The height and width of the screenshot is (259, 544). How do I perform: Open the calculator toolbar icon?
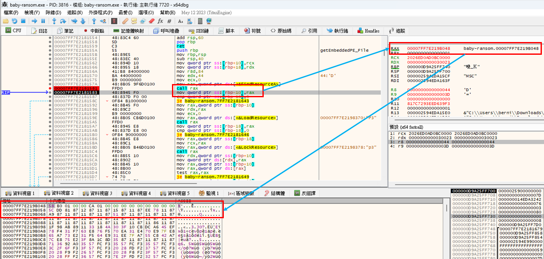[200, 21]
